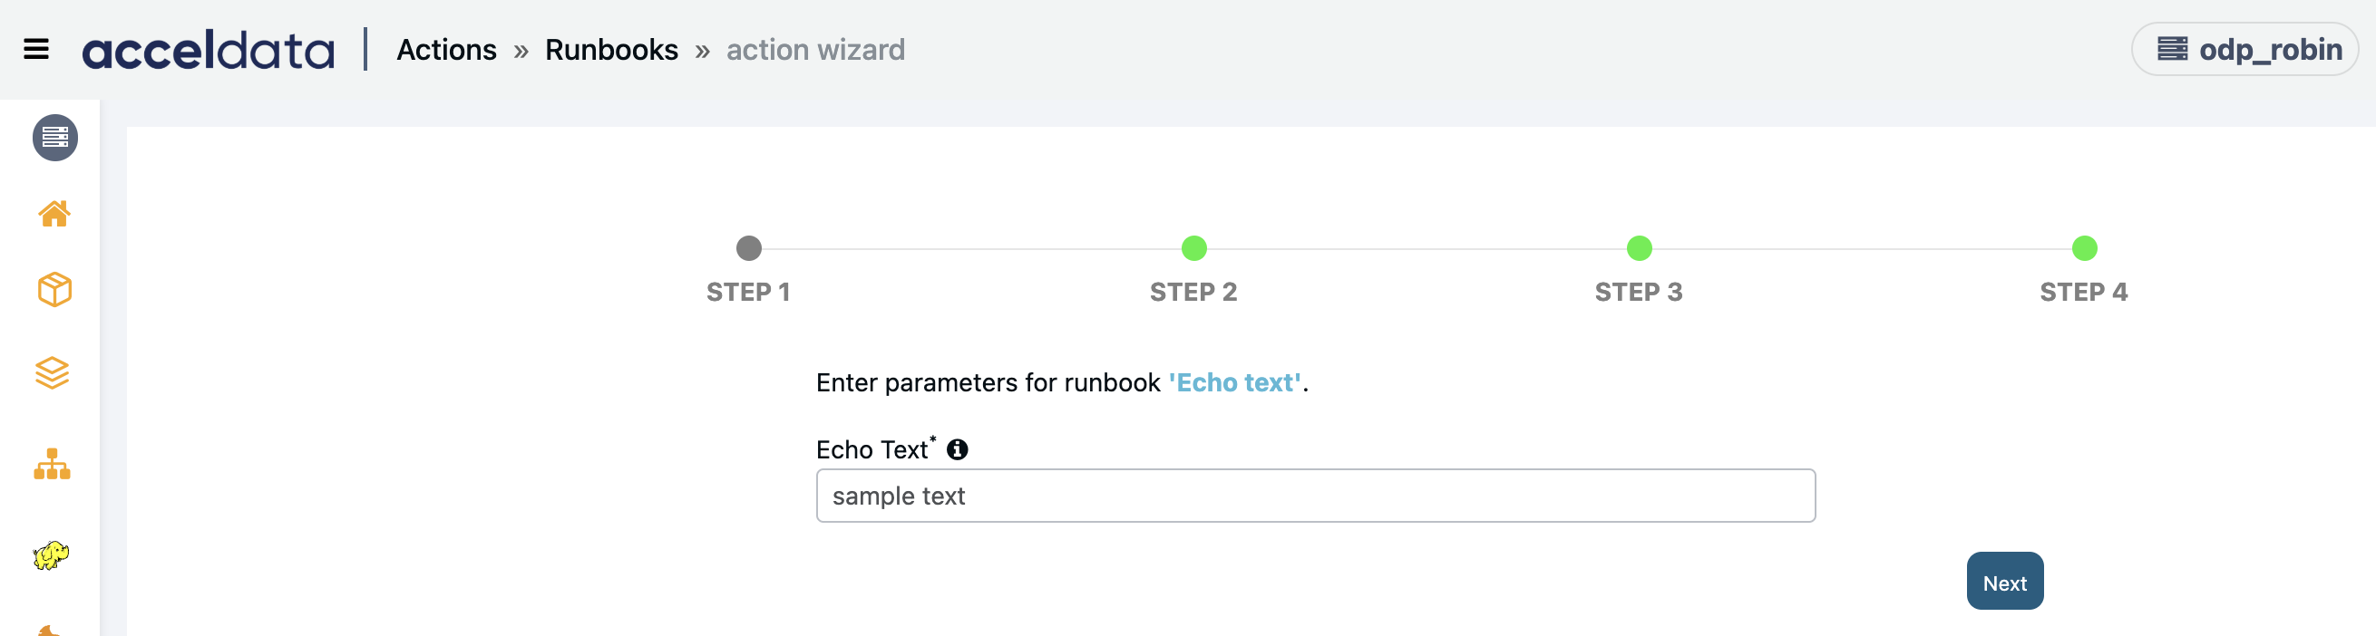
Task: Show the Echo Text info tooltip icon
Action: pos(958,448)
